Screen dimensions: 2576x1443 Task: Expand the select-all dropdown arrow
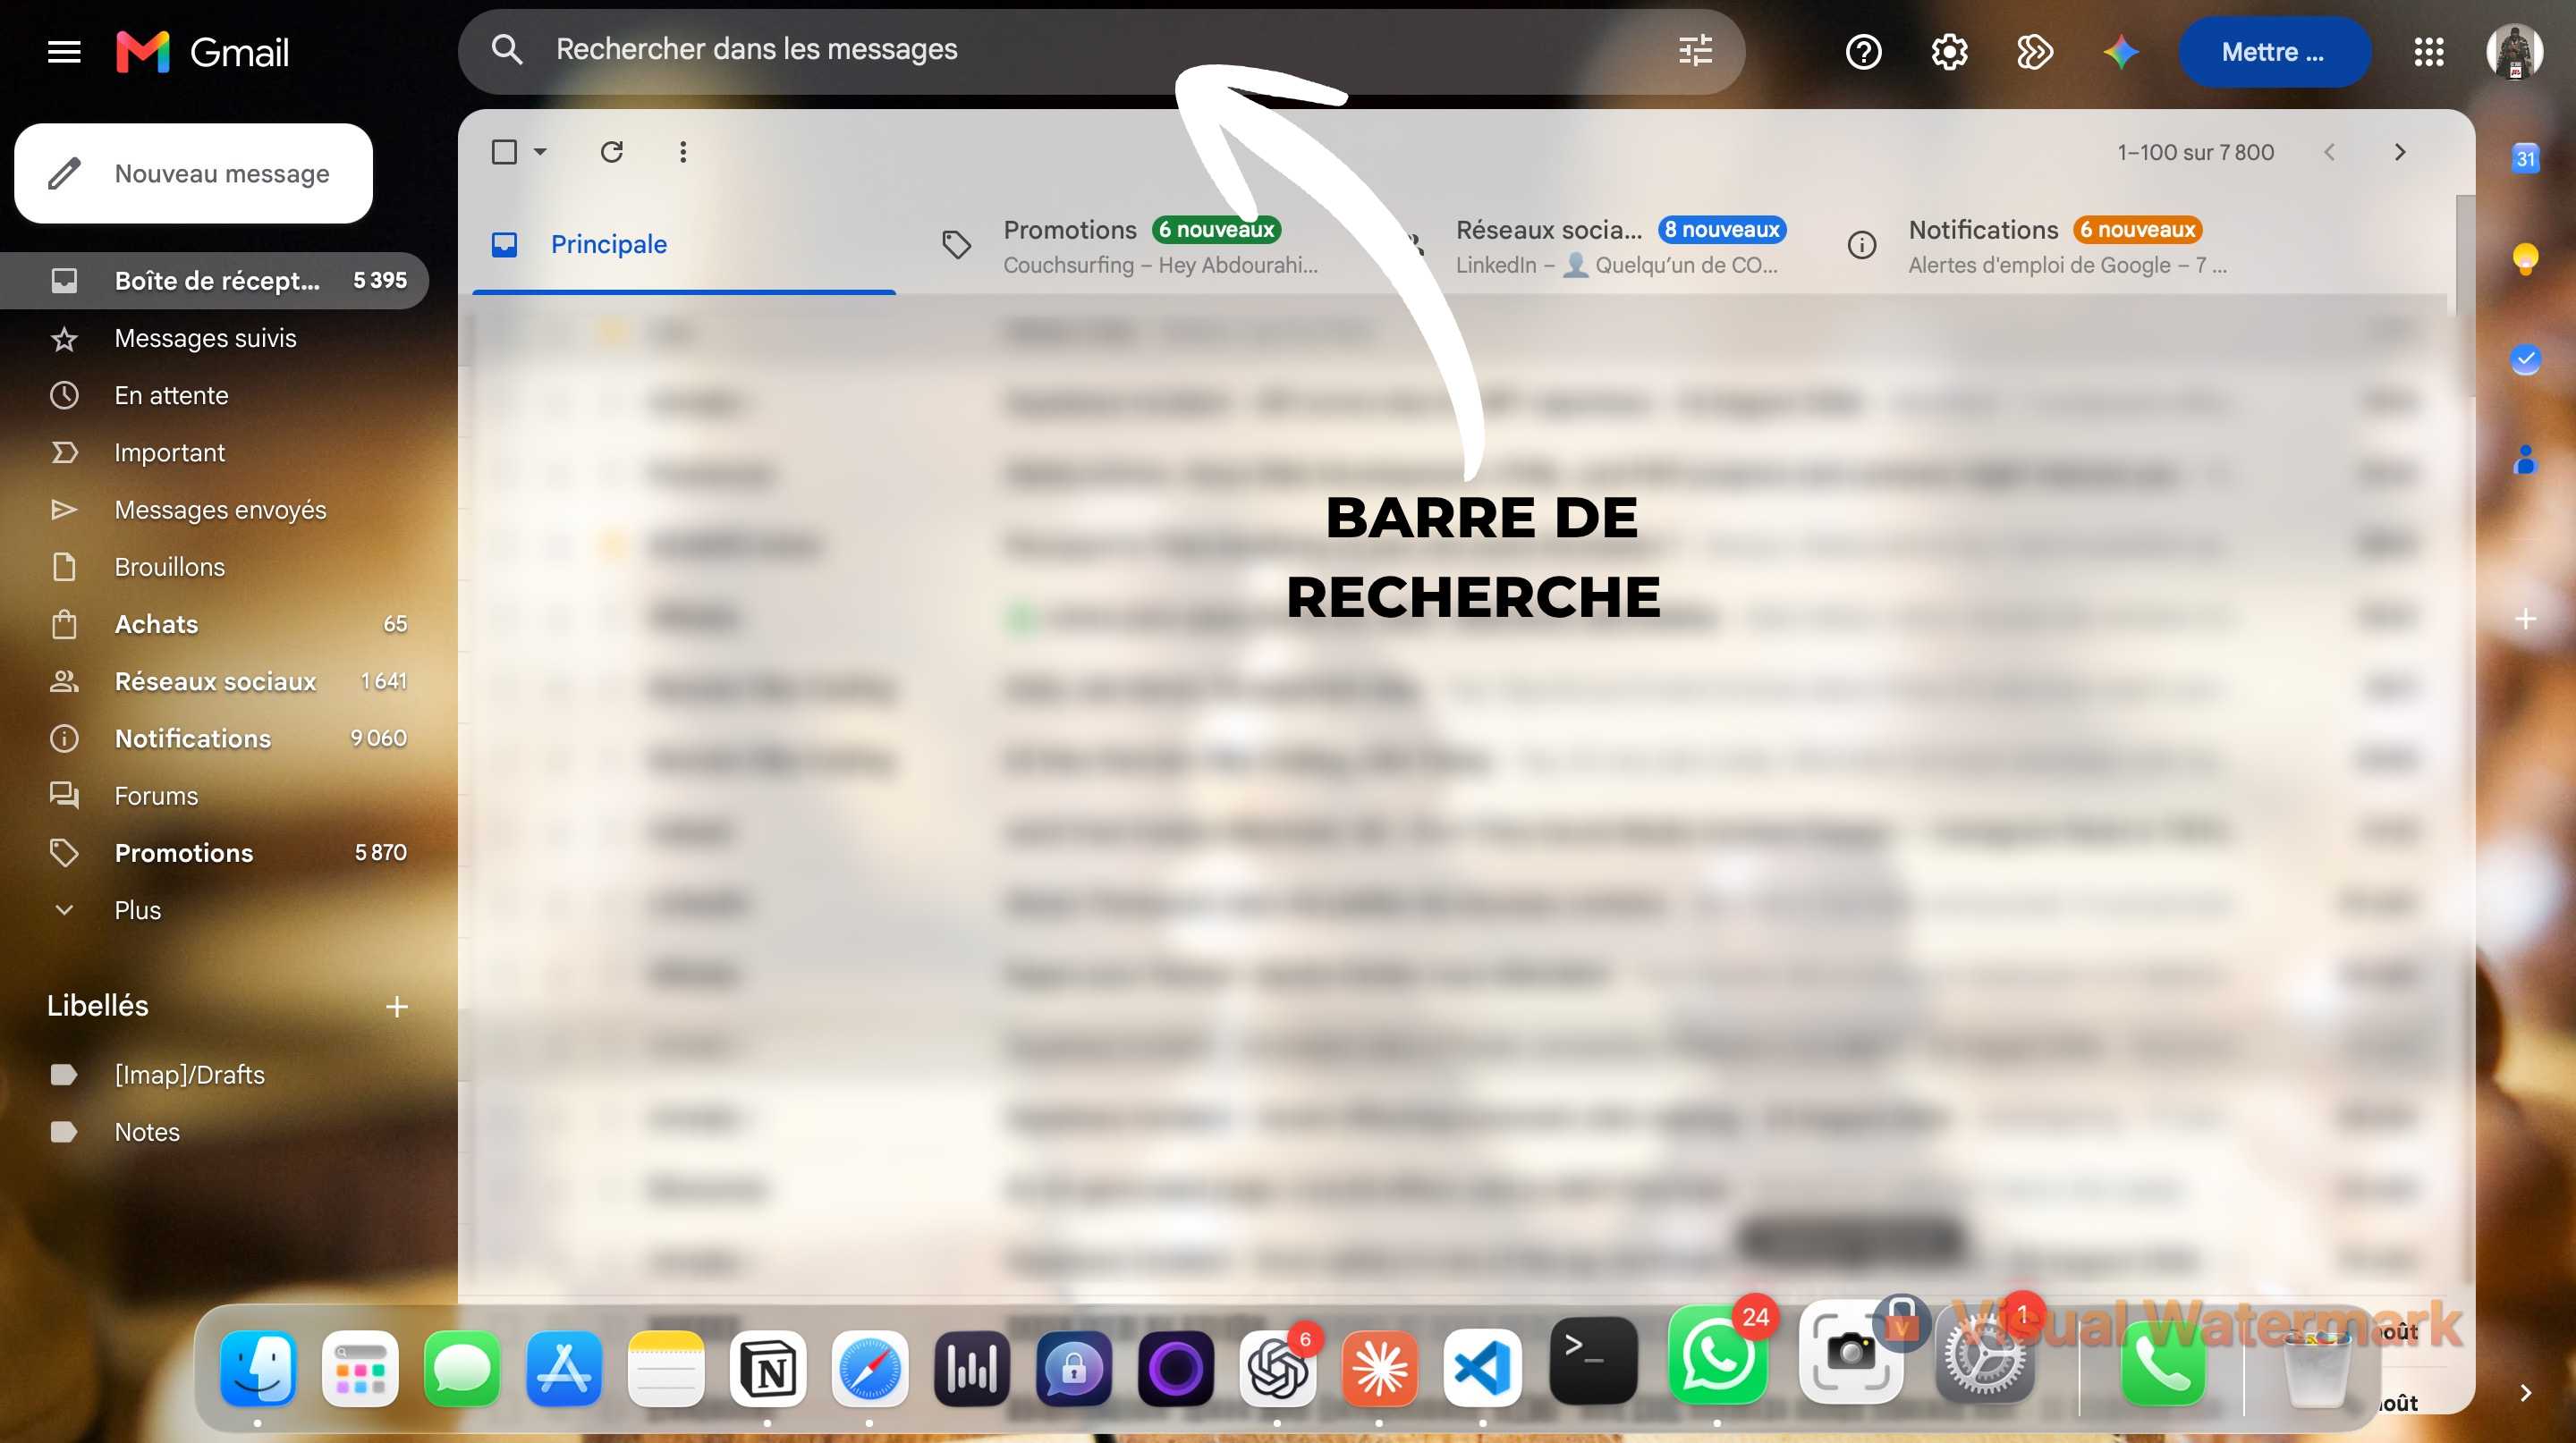pyautogui.click(x=540, y=152)
